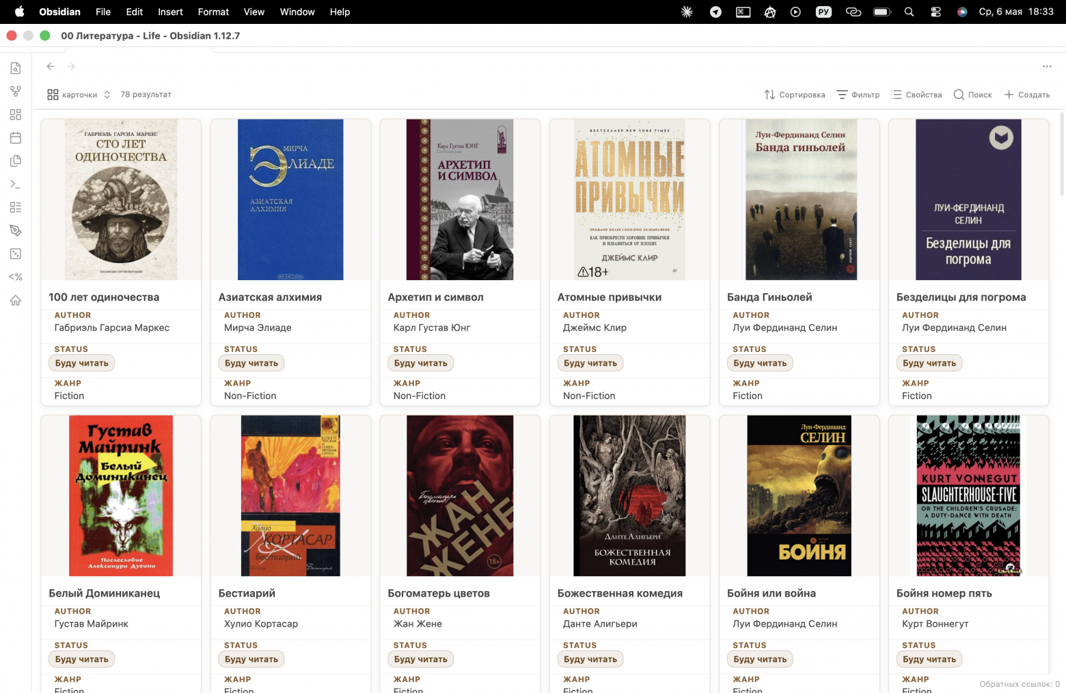Image resolution: width=1066 pixels, height=693 pixels.
Task: Navigate forward with the right arrow
Action: (71, 66)
